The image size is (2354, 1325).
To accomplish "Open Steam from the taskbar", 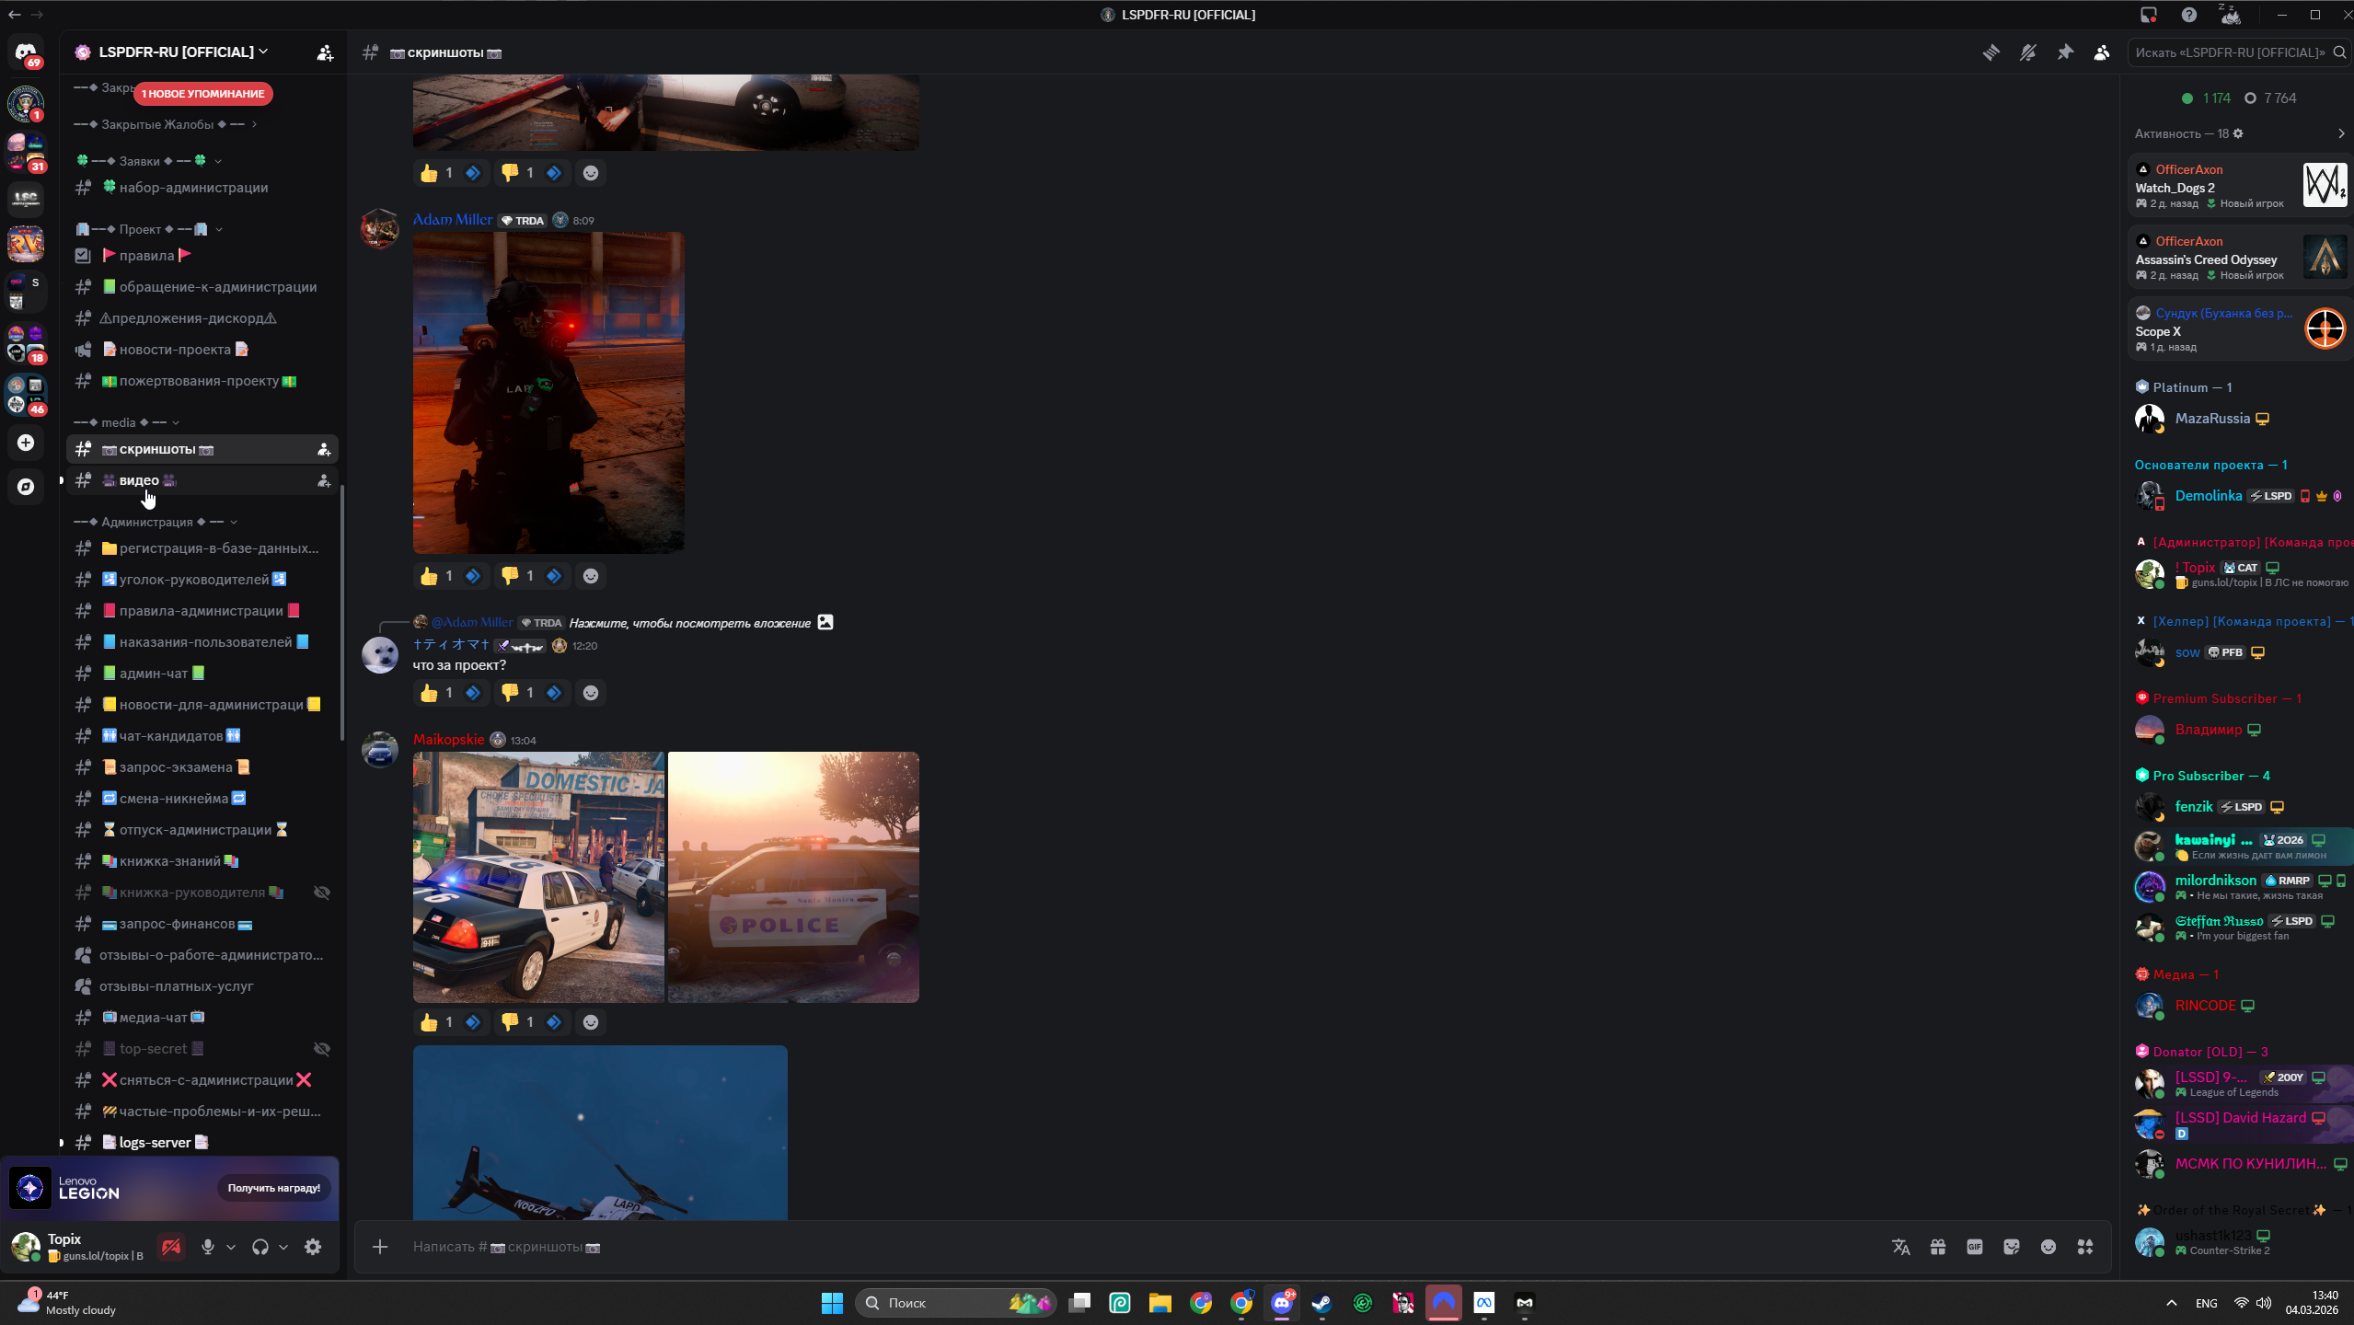I will (1322, 1303).
